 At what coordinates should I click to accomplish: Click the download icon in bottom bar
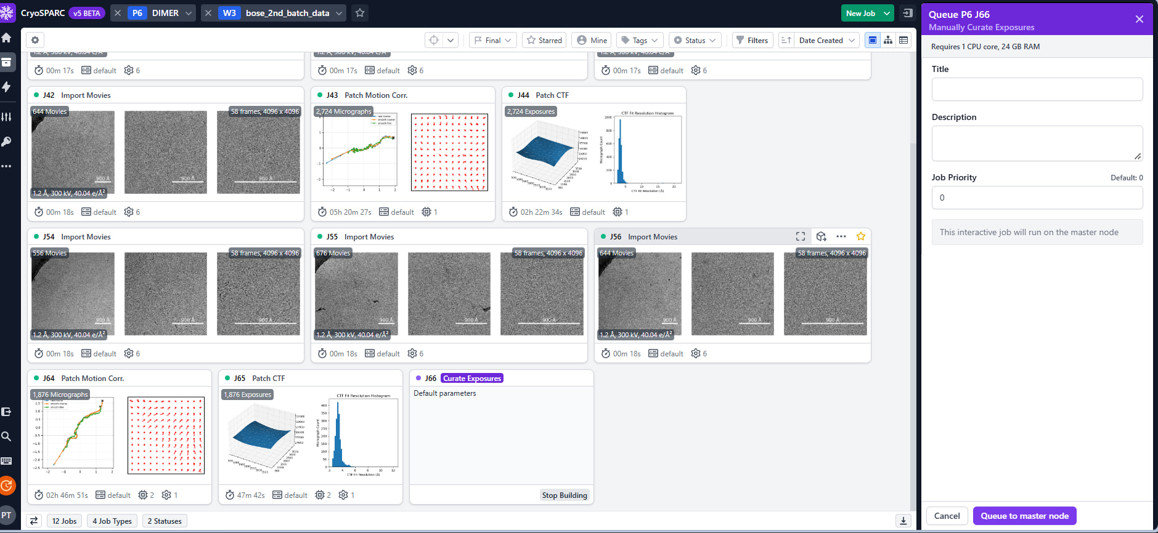[x=903, y=521]
